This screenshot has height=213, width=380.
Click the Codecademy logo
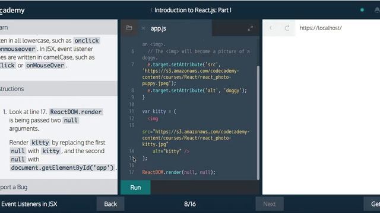pyautogui.click(x=12, y=10)
